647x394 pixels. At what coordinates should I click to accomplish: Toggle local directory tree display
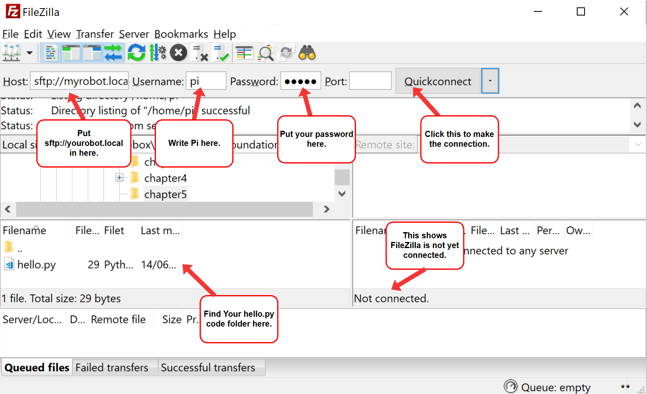click(71, 53)
